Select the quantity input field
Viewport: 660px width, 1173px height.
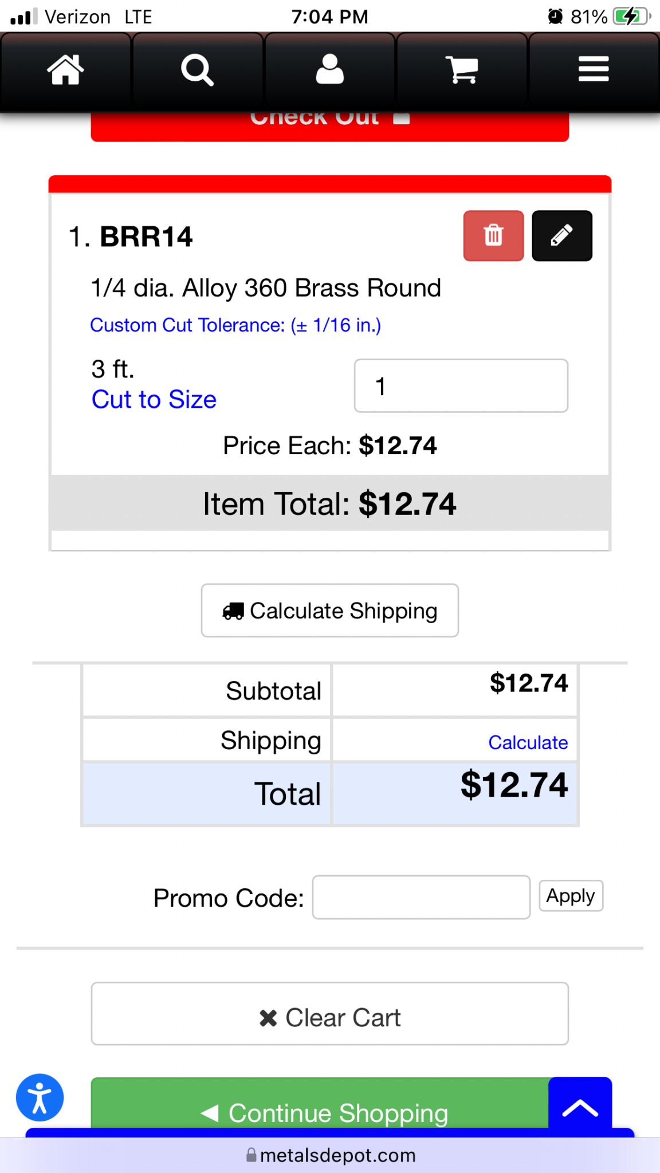coord(461,385)
